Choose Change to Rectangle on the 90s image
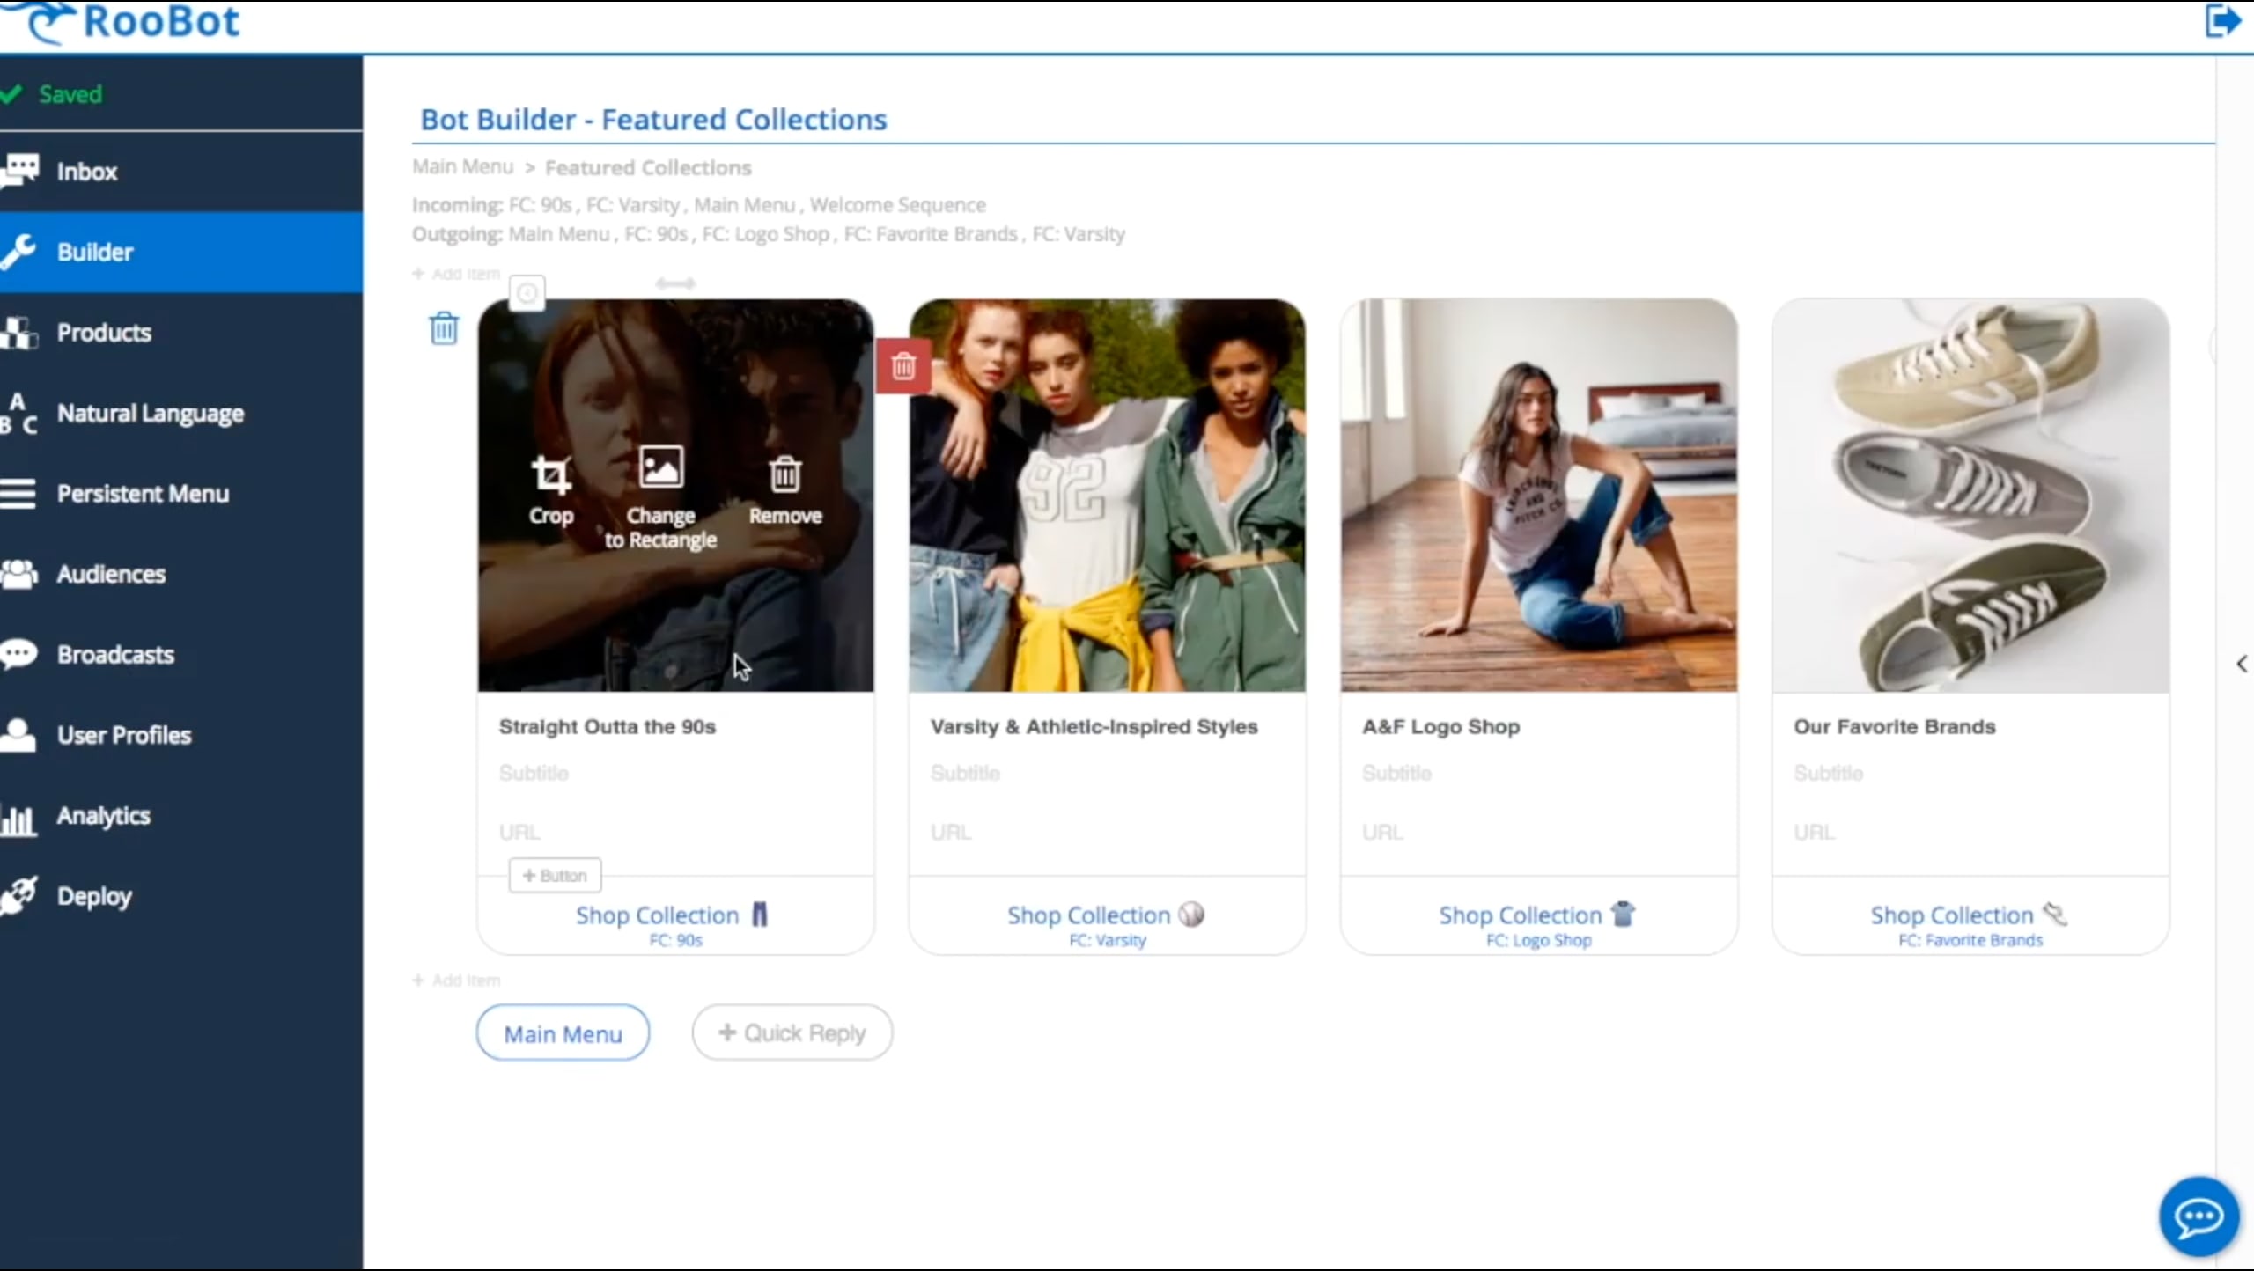 click(x=660, y=498)
